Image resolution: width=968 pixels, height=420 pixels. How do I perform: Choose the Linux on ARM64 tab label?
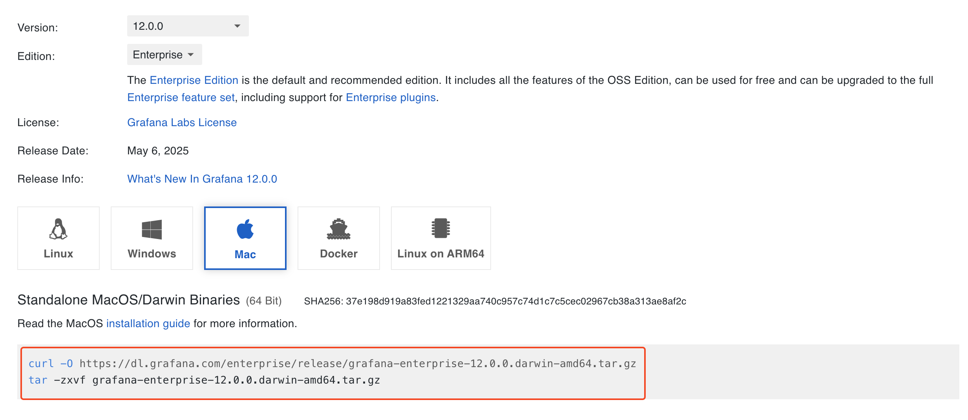(441, 254)
